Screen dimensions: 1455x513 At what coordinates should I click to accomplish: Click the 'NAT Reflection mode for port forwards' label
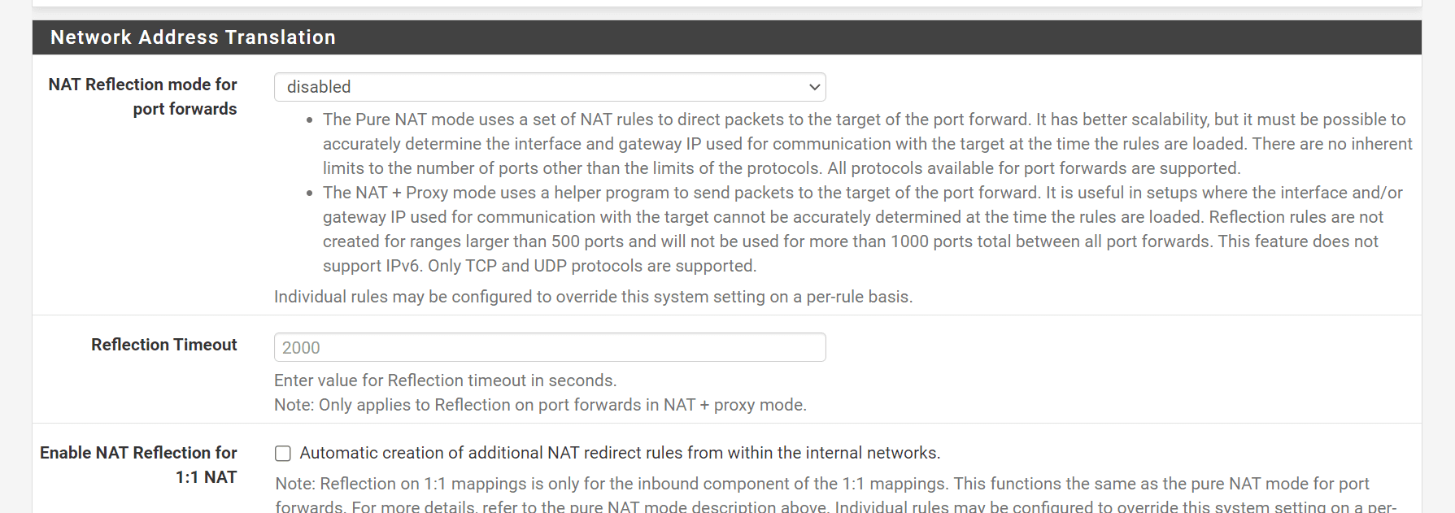pos(142,97)
